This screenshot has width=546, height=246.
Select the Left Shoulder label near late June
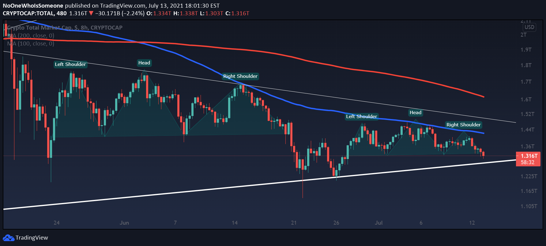361,117
